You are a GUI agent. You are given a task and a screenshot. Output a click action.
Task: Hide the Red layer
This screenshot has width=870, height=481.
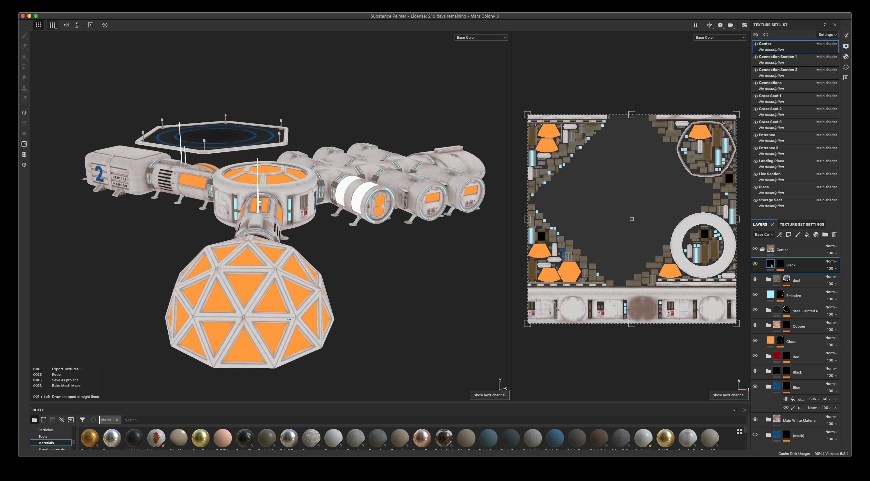pyautogui.click(x=755, y=356)
